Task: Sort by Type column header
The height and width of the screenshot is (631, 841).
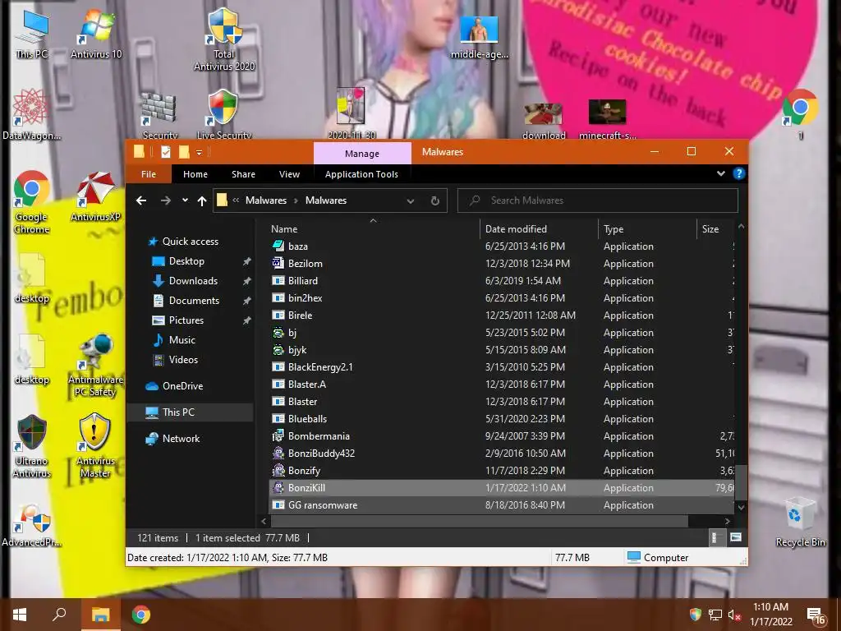Action: [647, 228]
